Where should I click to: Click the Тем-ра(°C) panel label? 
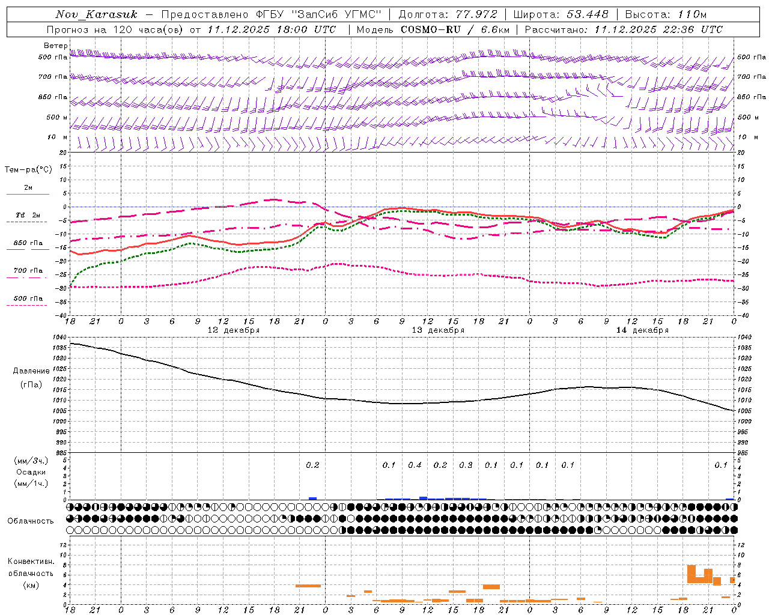[28, 170]
